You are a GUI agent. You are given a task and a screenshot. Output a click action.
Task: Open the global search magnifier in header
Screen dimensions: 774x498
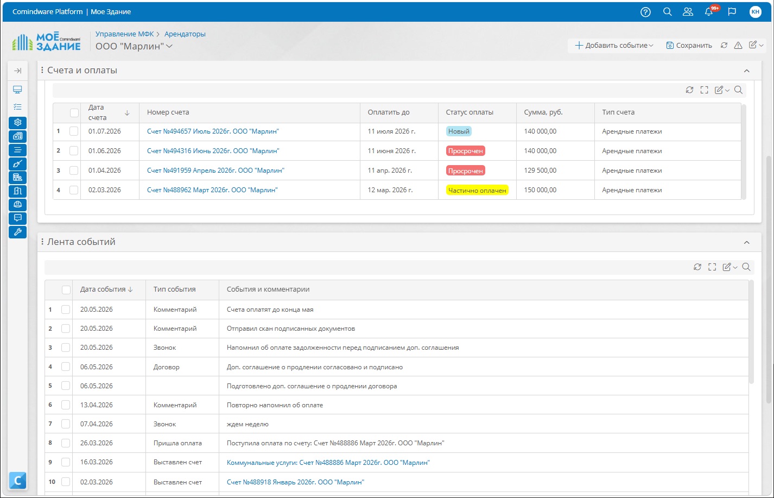[668, 12]
